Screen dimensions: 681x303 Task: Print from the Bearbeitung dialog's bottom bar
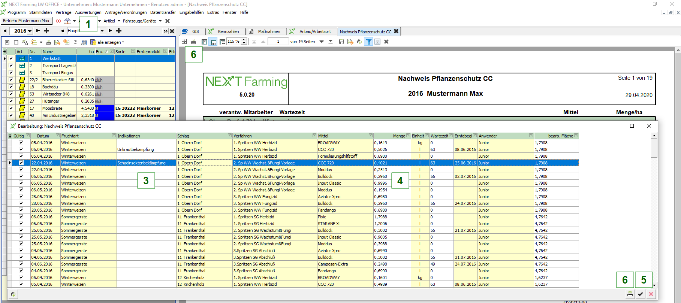point(630,294)
